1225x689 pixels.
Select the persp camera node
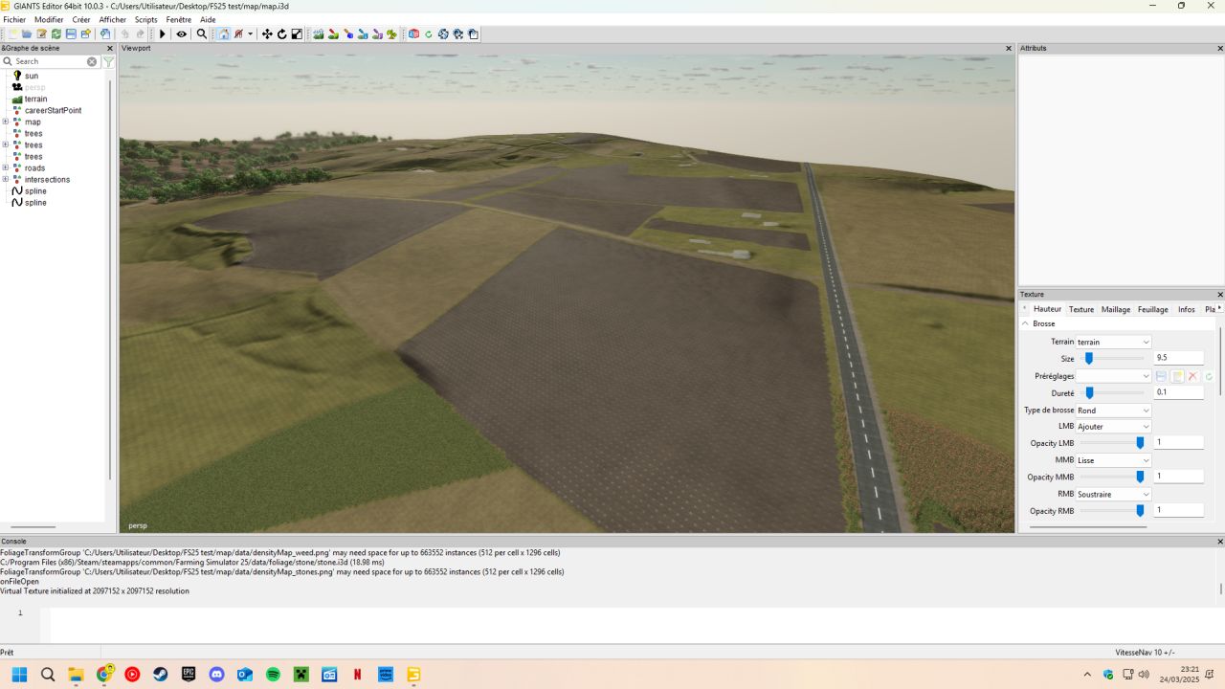[34, 87]
